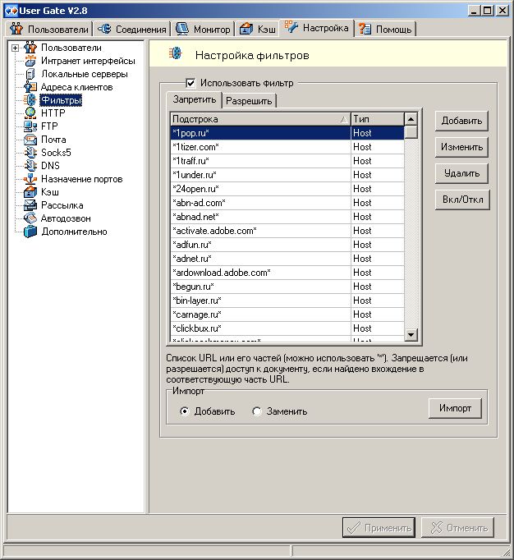Click the Тип column header
Screen dimensions: 514x560
click(378, 119)
